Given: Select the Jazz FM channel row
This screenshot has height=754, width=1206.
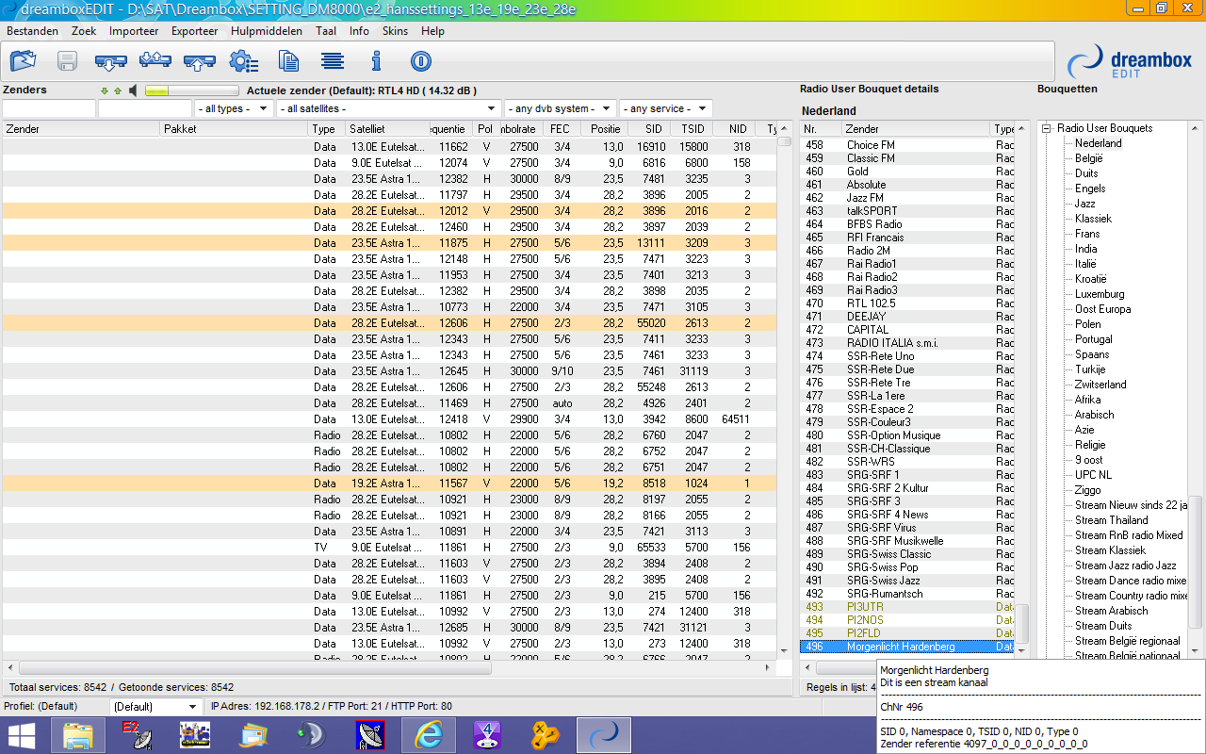Looking at the screenshot, I should [x=908, y=198].
